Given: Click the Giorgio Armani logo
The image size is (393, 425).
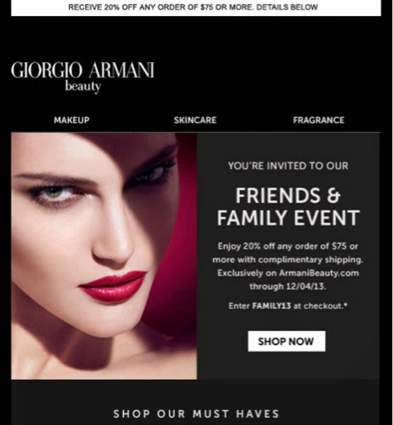Looking at the screenshot, I should 82,76.
